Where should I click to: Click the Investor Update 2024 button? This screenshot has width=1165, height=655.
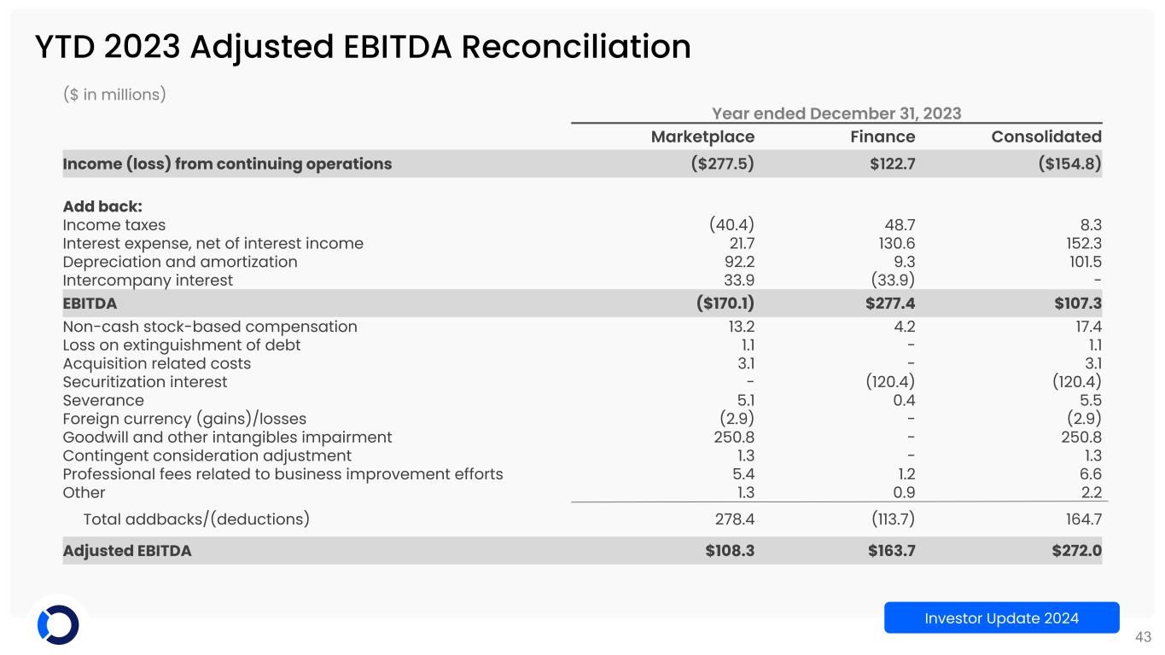pos(1001,617)
